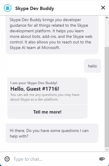Click the card text about Skype dev platform
The width and height of the screenshot is (109, 166).
pyautogui.click(x=45, y=97)
